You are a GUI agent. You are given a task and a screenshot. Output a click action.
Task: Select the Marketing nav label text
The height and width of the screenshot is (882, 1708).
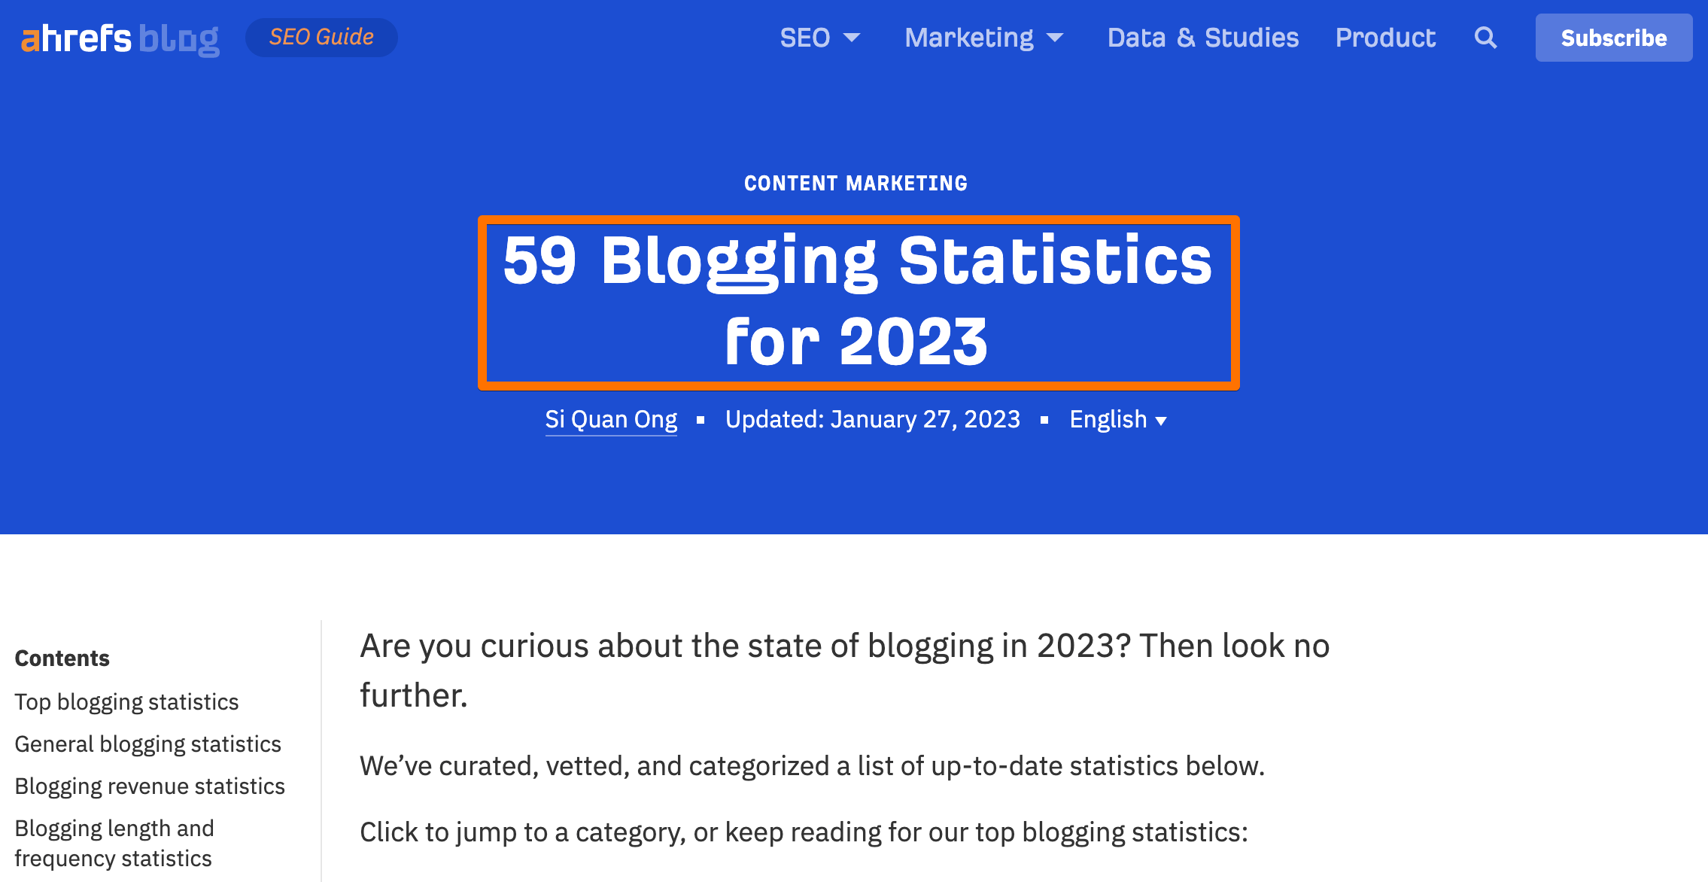pos(969,37)
